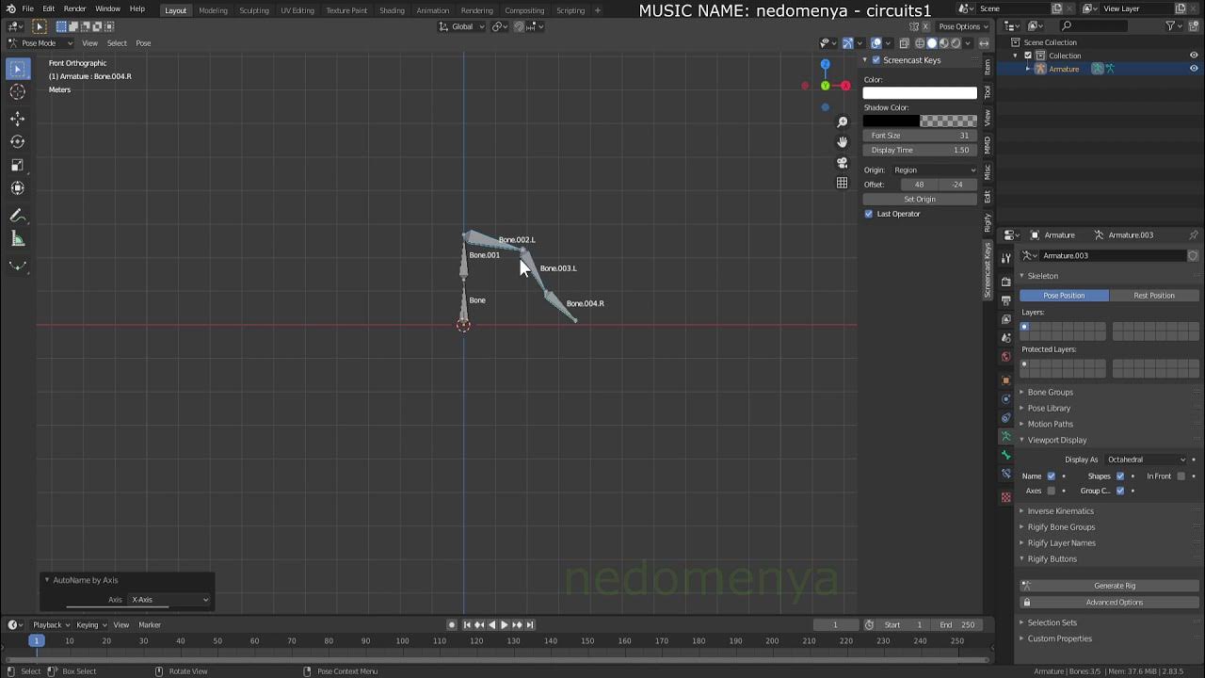Image resolution: width=1205 pixels, height=678 pixels.
Task: Choose the Rotate tool in toolbar
Action: pyautogui.click(x=17, y=141)
